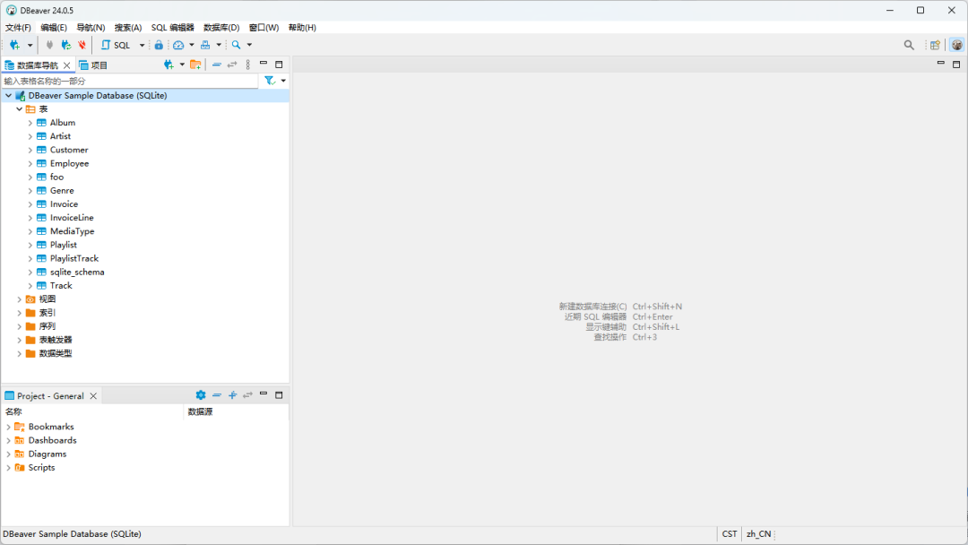Select the sqlite_schema table
This screenshot has height=545, width=968.
click(77, 272)
